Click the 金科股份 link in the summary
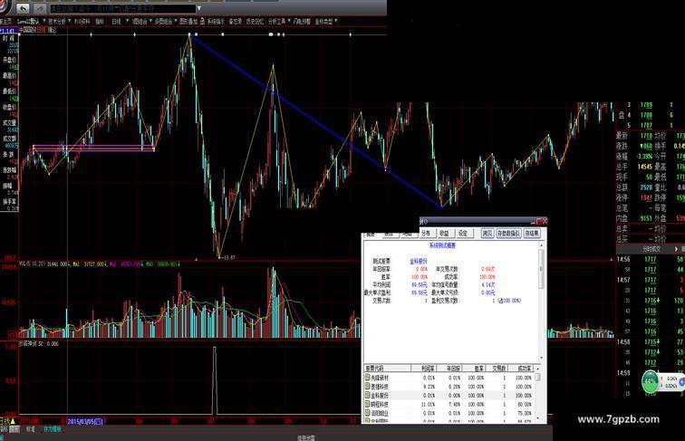The height and width of the screenshot is (441, 685). [418, 261]
